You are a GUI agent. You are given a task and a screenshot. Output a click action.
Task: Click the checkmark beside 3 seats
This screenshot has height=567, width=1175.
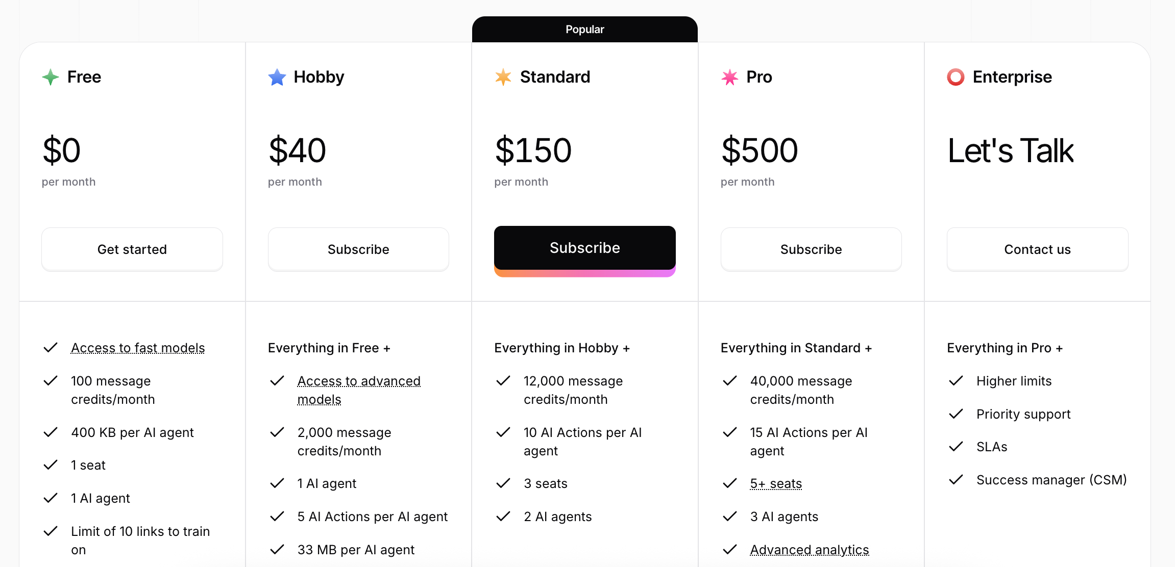[503, 483]
